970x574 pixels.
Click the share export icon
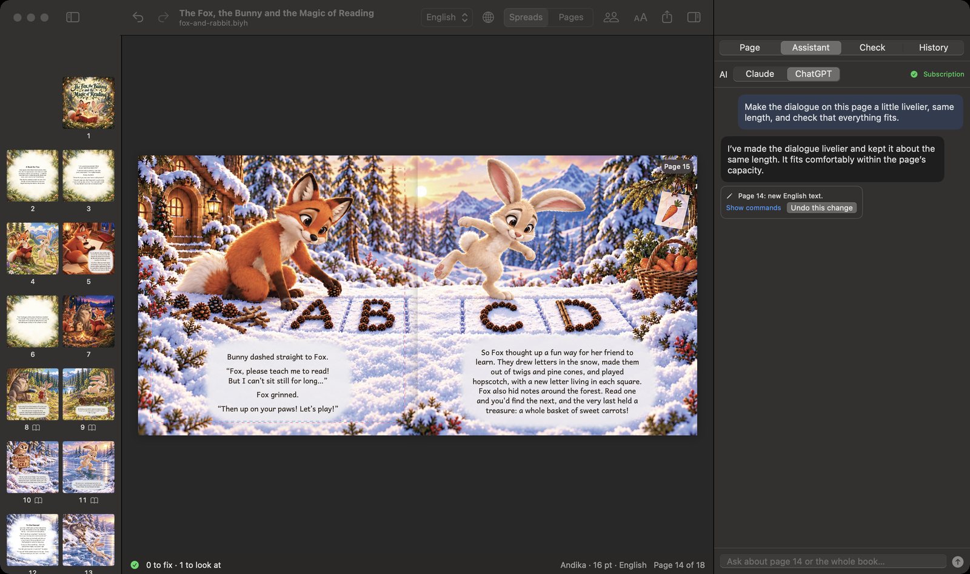(667, 17)
